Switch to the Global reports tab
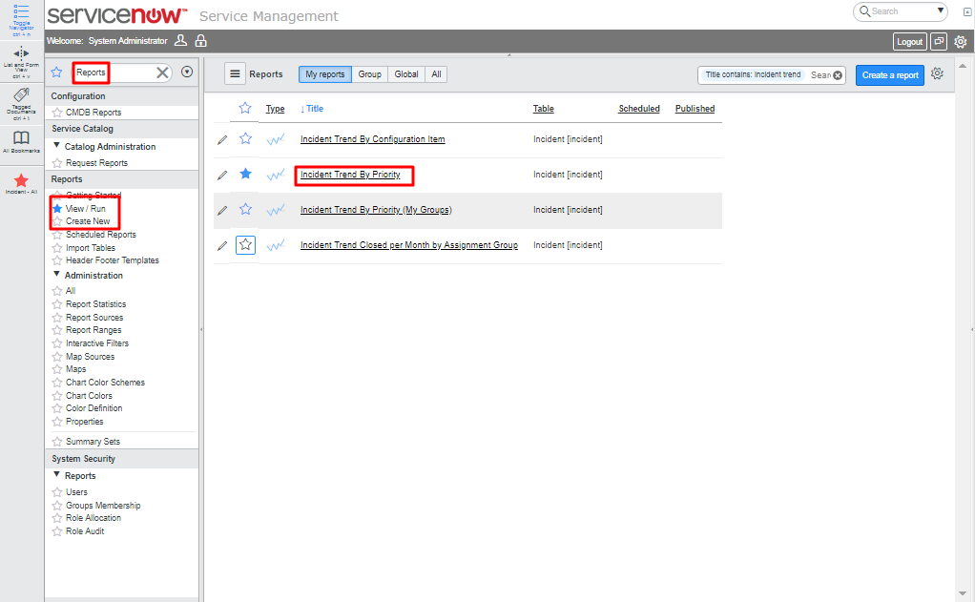Screen dimensions: 975x602 (x=406, y=74)
